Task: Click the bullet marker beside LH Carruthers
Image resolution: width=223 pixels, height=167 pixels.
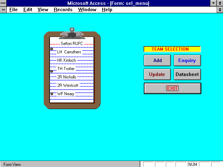Action: coord(52,49)
